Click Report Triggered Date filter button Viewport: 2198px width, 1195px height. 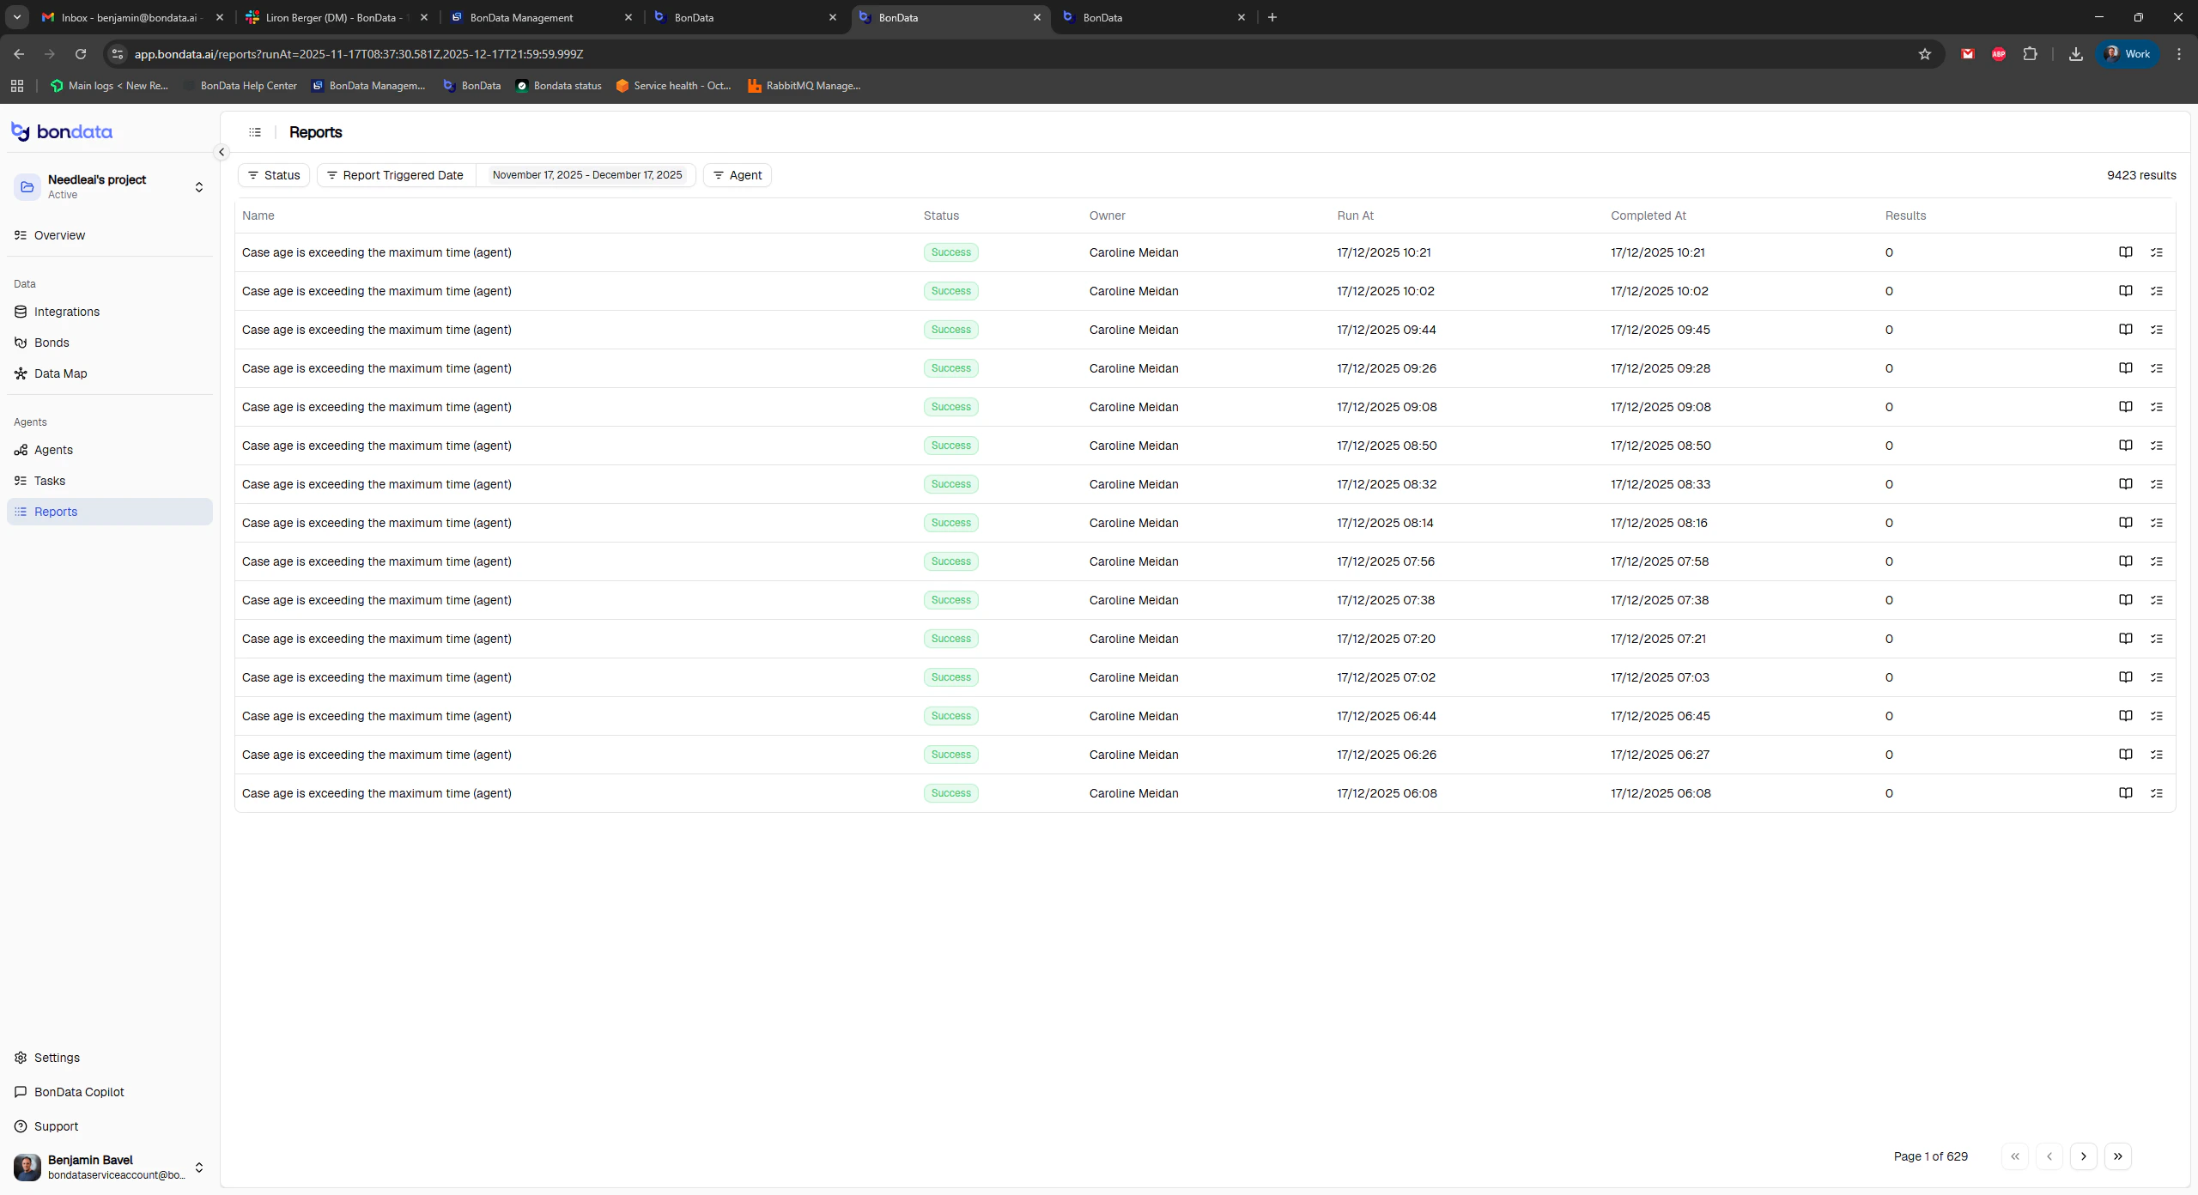396,175
